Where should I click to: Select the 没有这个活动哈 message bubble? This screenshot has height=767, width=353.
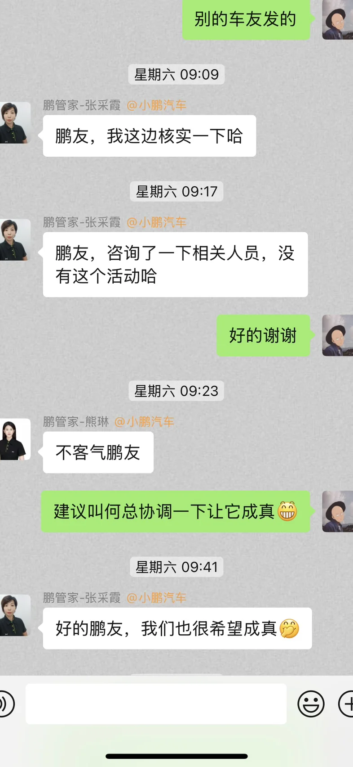[175, 265]
